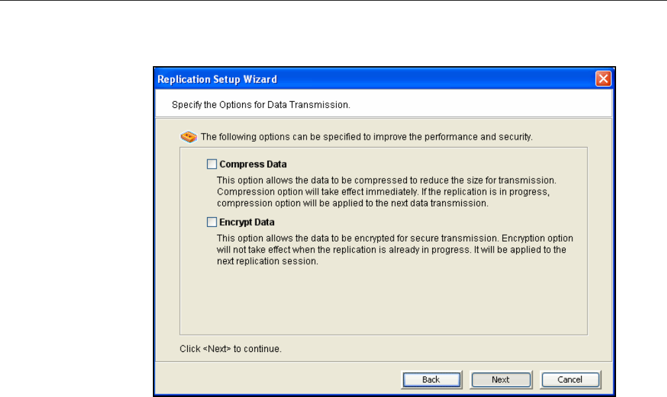The height and width of the screenshot is (397, 667).
Task: Click the orange options icon
Action: pos(189,138)
